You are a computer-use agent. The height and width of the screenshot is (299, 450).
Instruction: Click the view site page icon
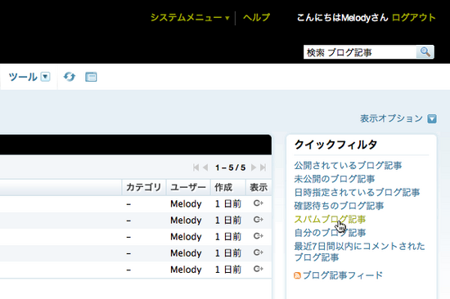click(91, 77)
